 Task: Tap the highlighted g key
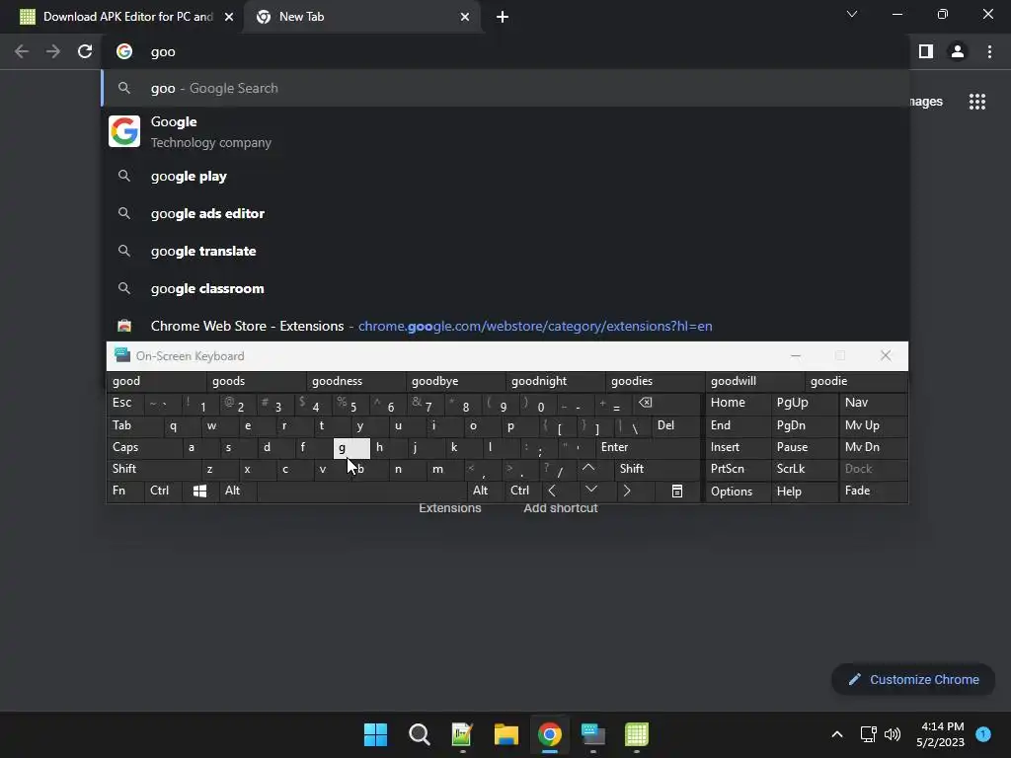(x=351, y=447)
